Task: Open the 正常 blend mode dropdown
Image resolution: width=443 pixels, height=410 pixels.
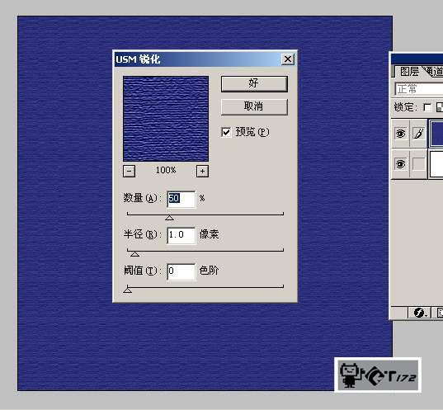Action: point(419,89)
